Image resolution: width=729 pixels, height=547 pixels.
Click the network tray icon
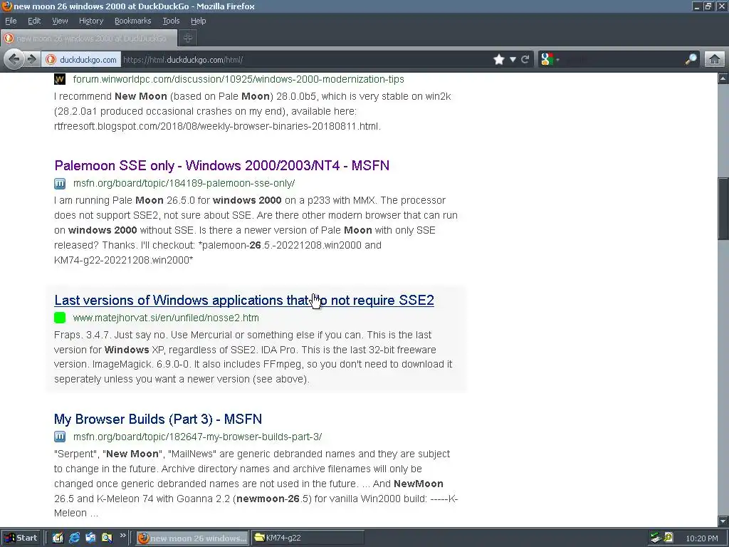point(656,538)
